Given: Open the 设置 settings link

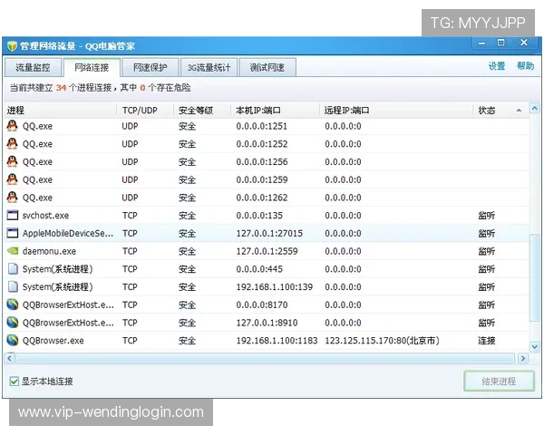Looking at the screenshot, I should [497, 66].
